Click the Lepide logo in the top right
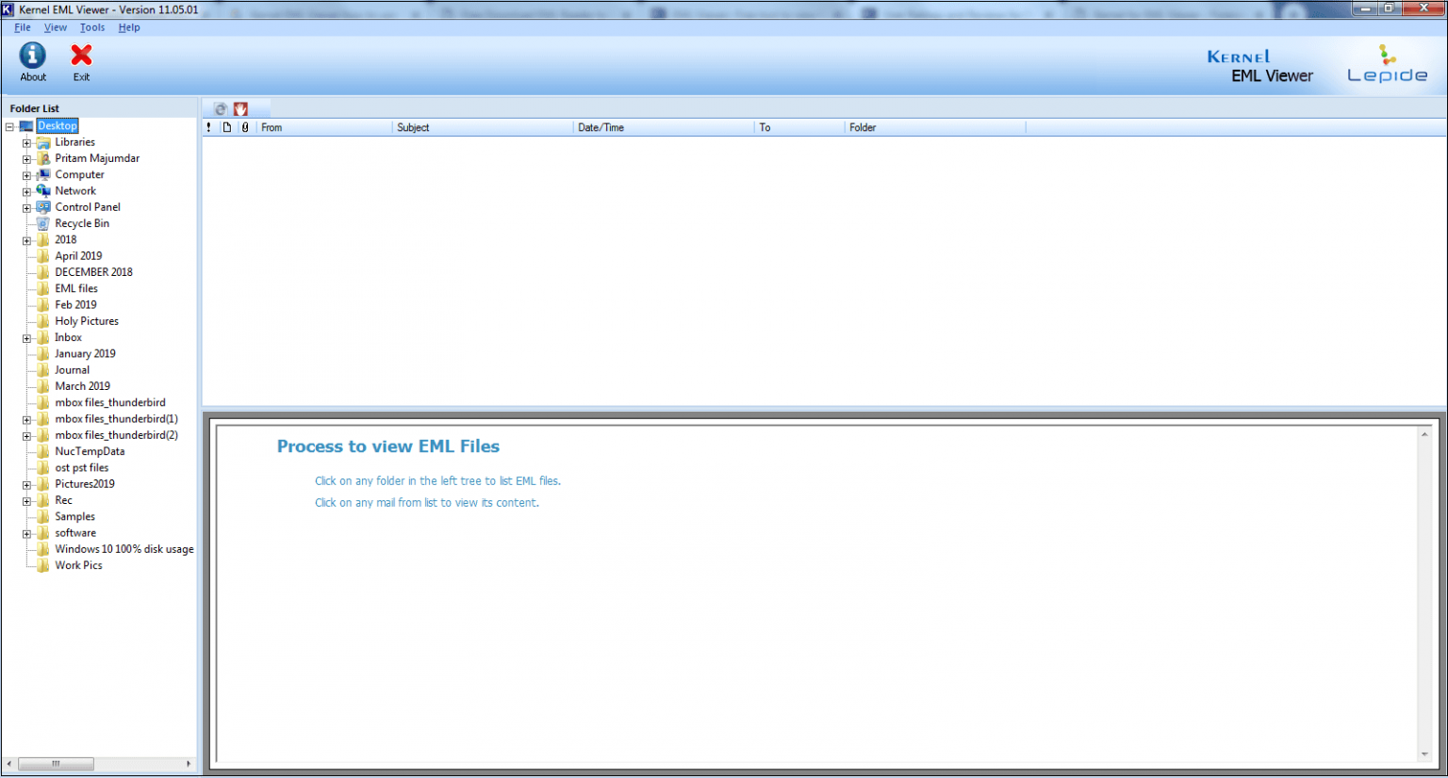The height and width of the screenshot is (778, 1448). pos(1386,61)
